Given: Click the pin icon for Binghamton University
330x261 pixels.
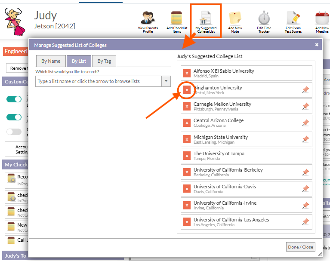Looking at the screenshot, I should click(305, 90).
